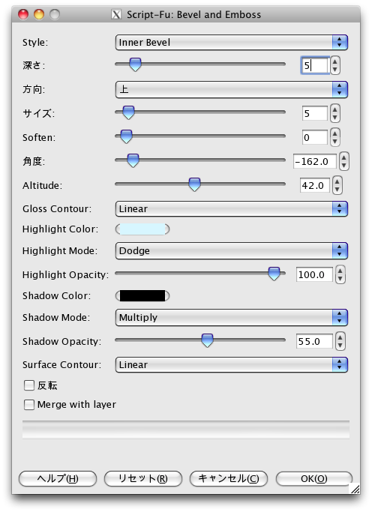Screen dimensions: 372x512
Task: Click the サイズ spin stepper arrows
Action: (334, 113)
